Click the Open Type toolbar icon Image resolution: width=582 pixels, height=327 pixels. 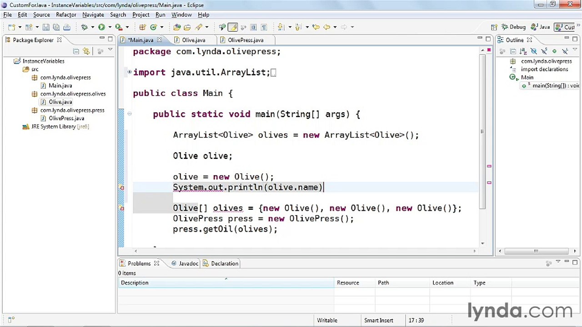[x=177, y=27]
